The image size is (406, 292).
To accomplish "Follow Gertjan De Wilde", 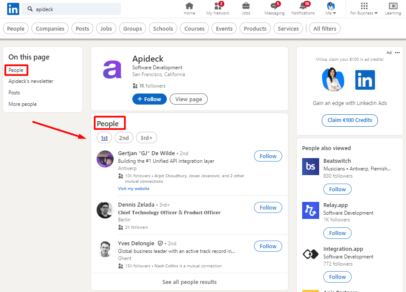I will pyautogui.click(x=268, y=156).
